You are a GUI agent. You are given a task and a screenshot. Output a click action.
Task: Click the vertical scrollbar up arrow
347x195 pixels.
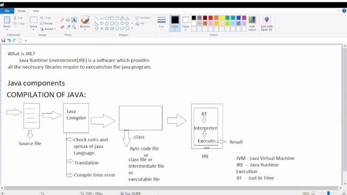(x=345, y=46)
